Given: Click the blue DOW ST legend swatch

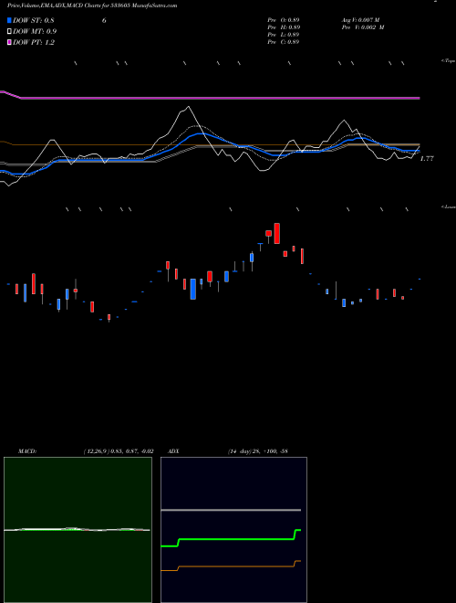Looking at the screenshot, I should tap(9, 20).
